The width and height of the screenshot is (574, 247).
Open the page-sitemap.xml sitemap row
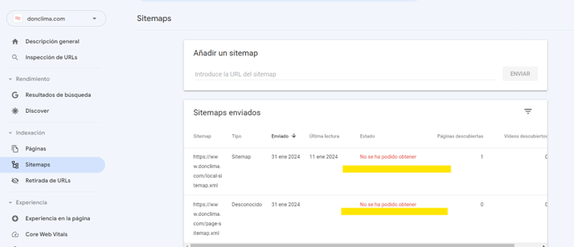[365, 219]
